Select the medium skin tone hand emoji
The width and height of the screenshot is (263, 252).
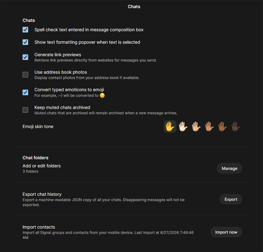pos(209,126)
